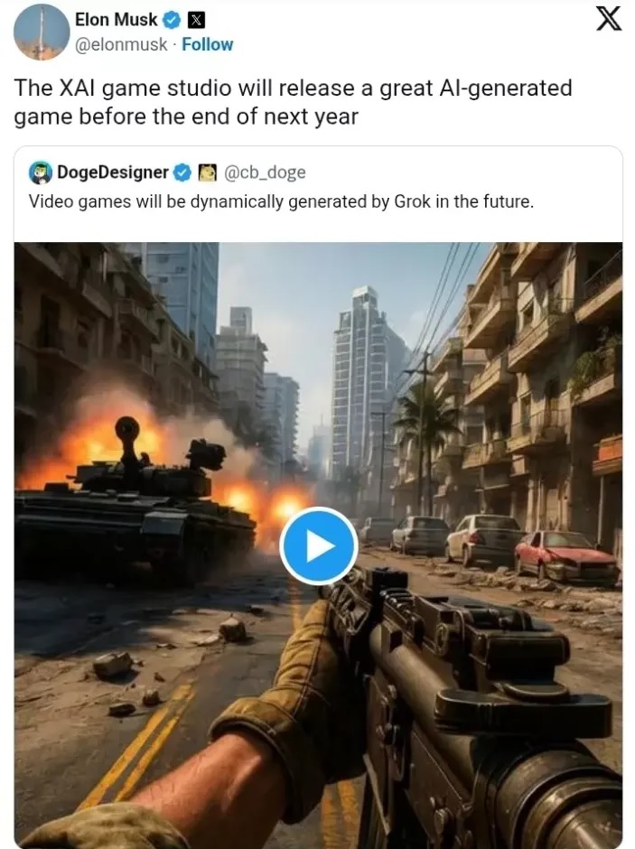Click the X affiliate badge beside name

[195, 21]
